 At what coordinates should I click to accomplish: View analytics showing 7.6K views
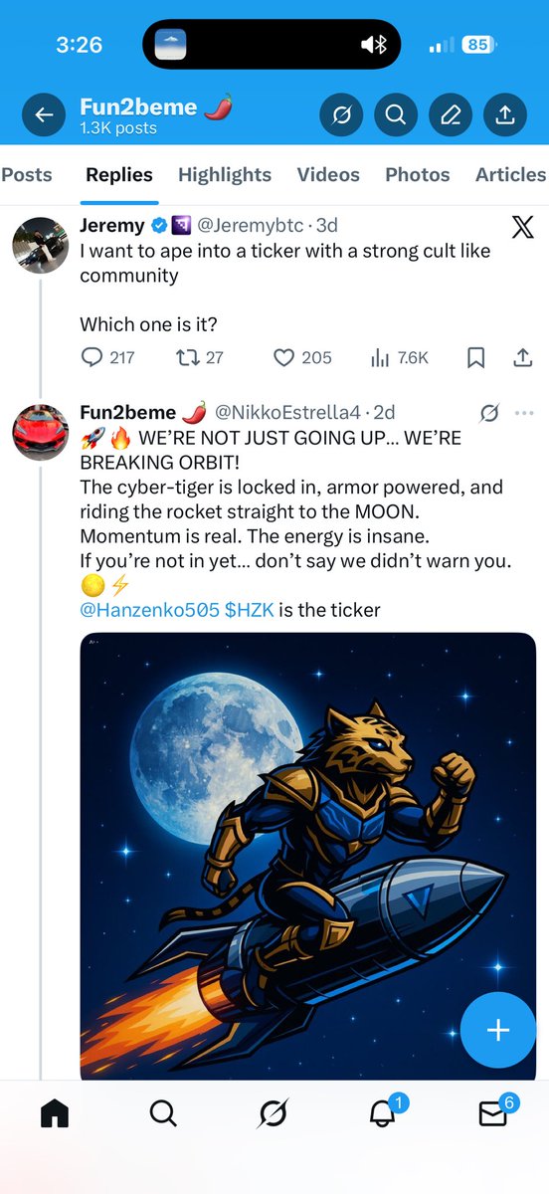[x=399, y=357]
